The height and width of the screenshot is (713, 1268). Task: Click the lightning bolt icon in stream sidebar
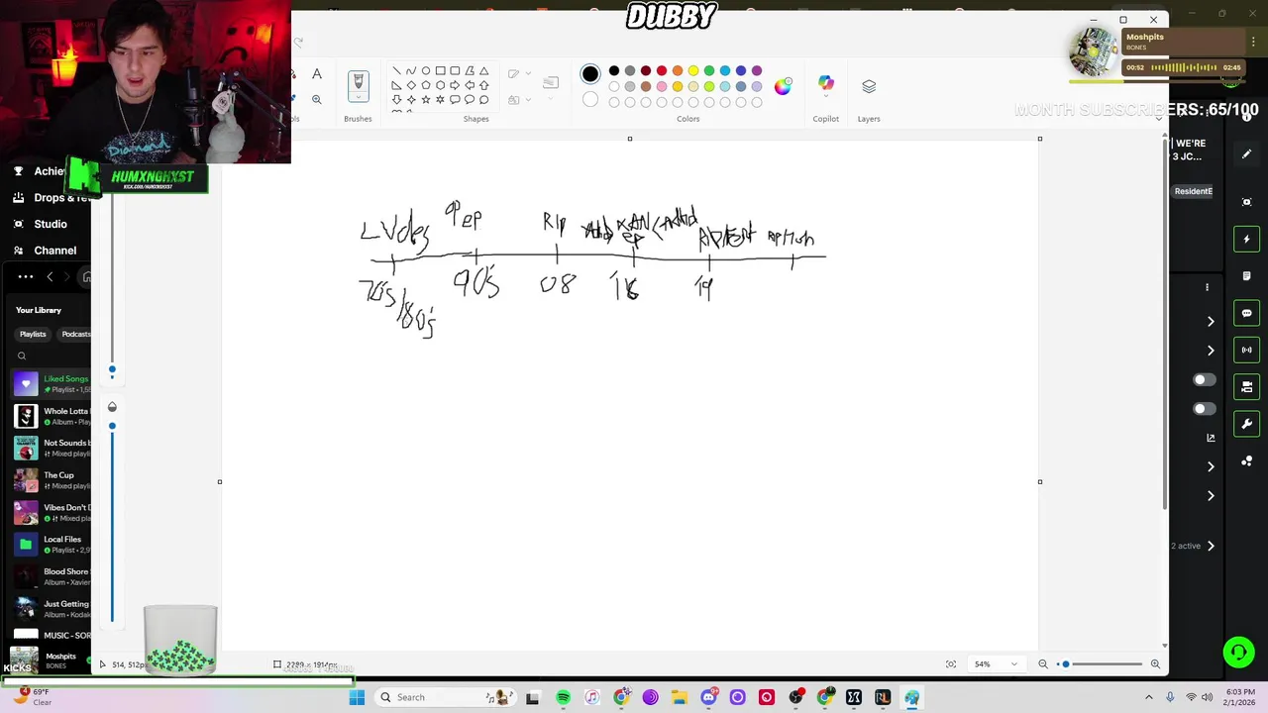(1246, 239)
